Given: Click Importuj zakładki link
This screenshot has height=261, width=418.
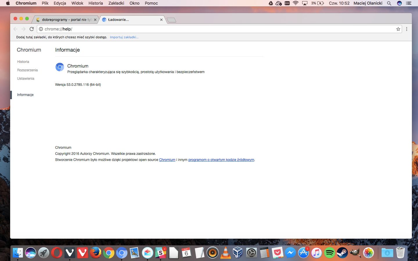Looking at the screenshot, I should pyautogui.click(x=124, y=37).
